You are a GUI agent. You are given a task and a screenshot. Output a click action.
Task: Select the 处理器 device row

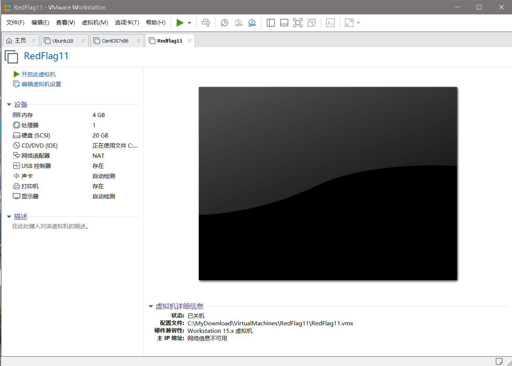(75, 125)
